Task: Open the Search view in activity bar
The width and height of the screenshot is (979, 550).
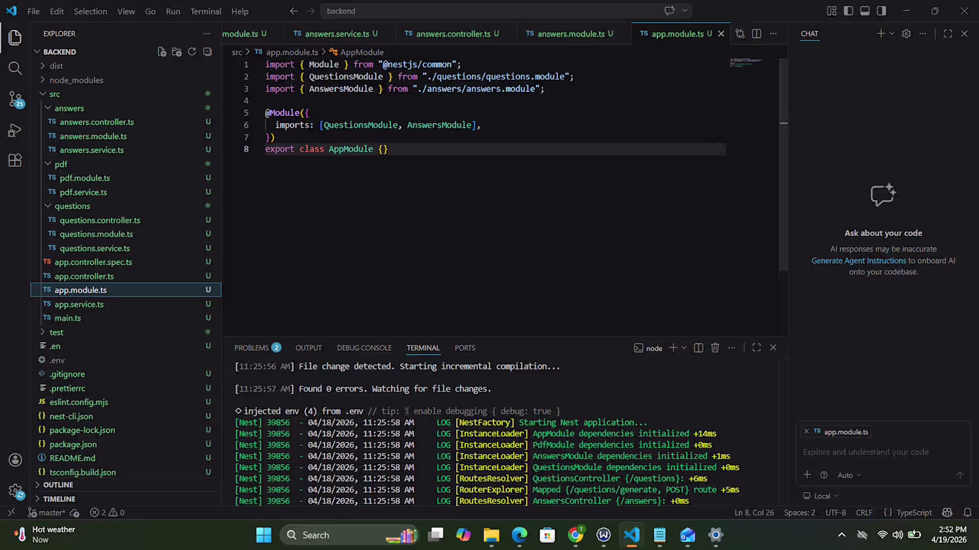Action: point(15,68)
